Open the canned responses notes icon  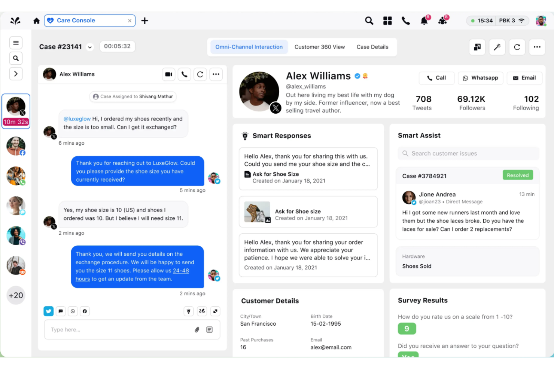tap(209, 329)
